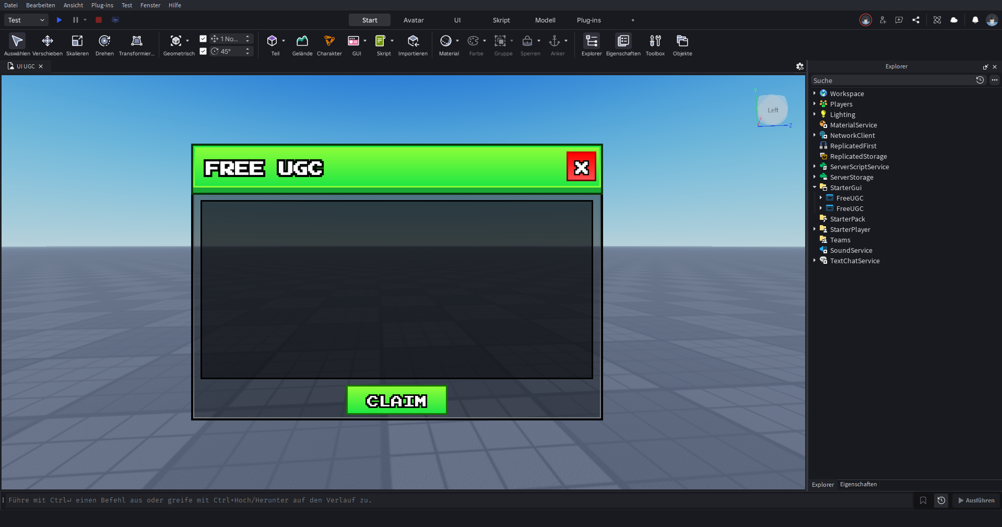
Task: Expand the StarterPlayer node
Action: pos(815,229)
